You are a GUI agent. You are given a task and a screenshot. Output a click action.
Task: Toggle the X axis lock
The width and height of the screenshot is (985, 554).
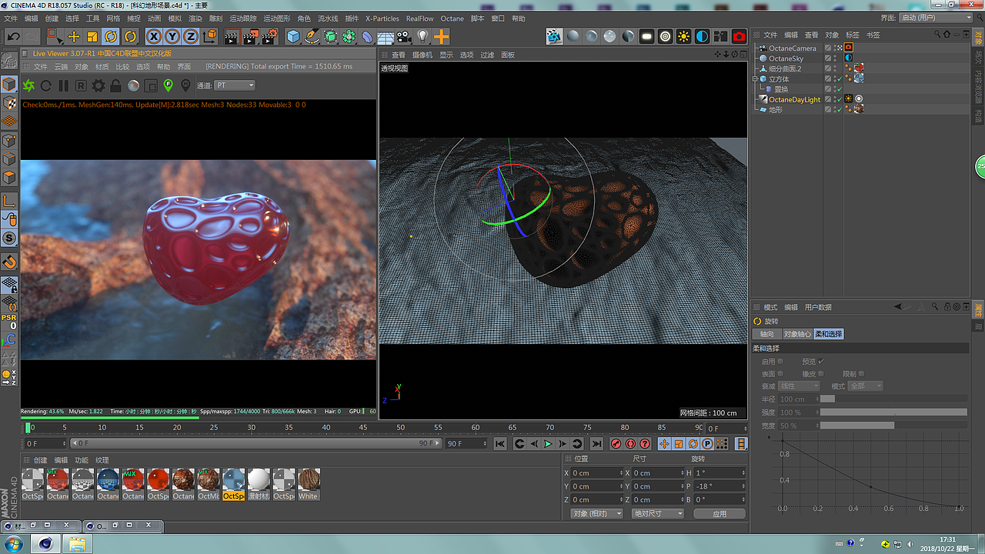154,36
